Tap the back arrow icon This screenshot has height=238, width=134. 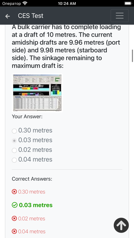click(8, 16)
